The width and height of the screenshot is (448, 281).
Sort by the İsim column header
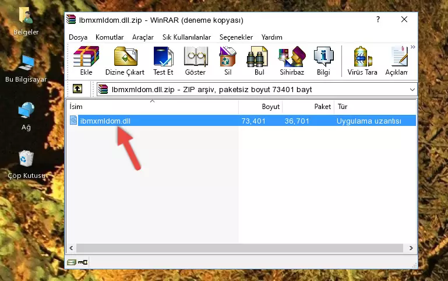tap(153, 107)
